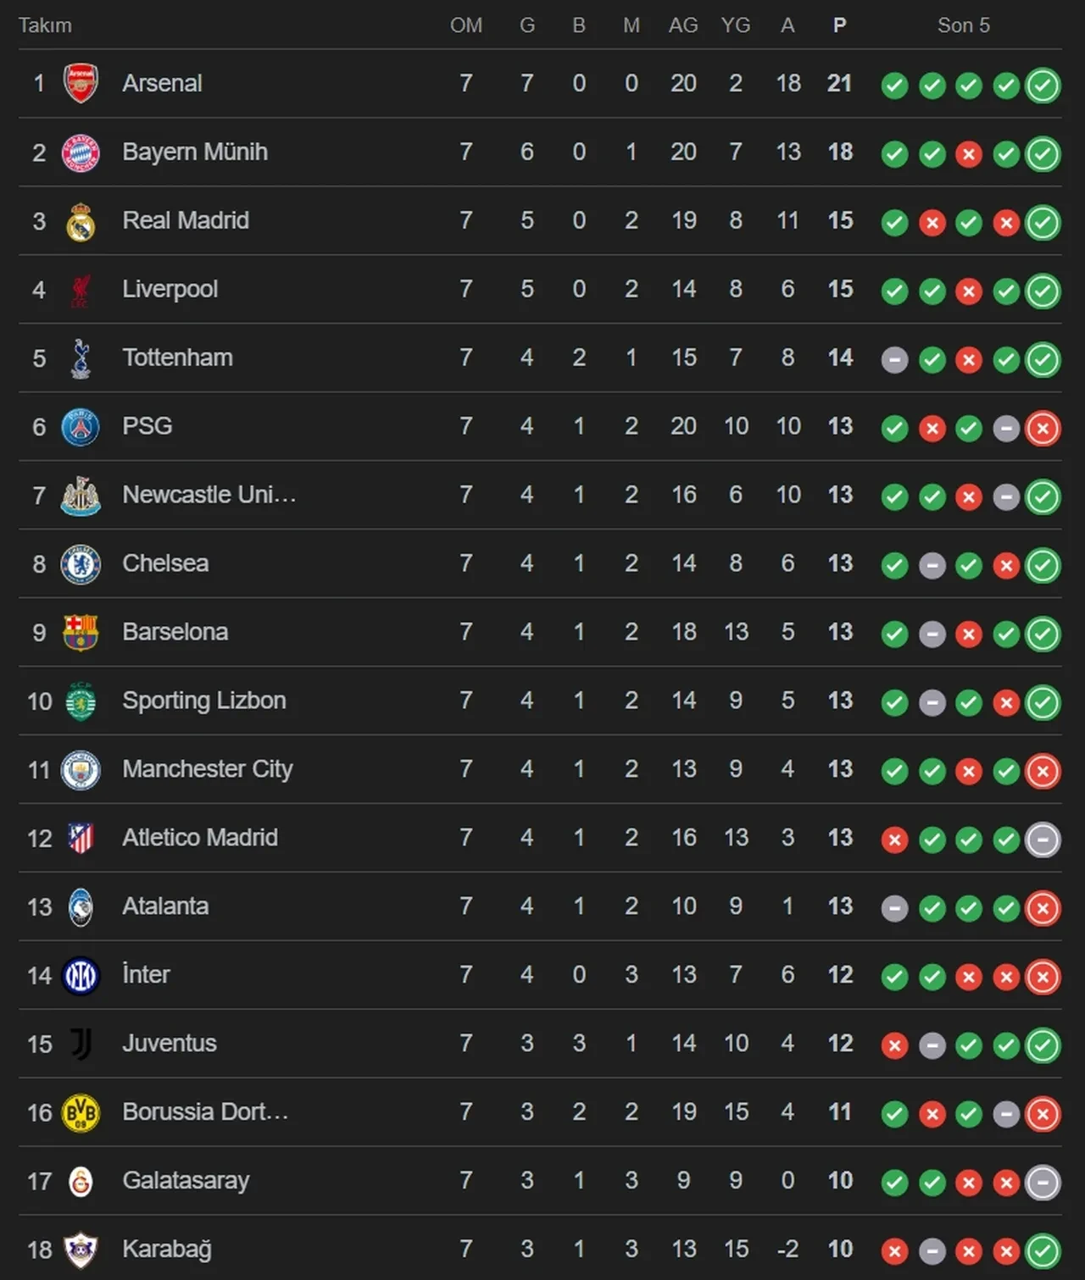The image size is (1085, 1280).
Task: Click the Real Madrid crest icon
Action: point(81,222)
